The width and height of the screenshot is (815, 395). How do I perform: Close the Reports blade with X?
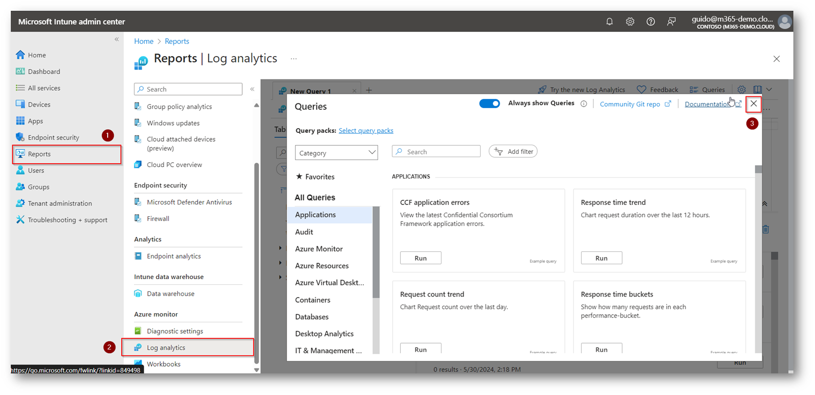pos(776,59)
